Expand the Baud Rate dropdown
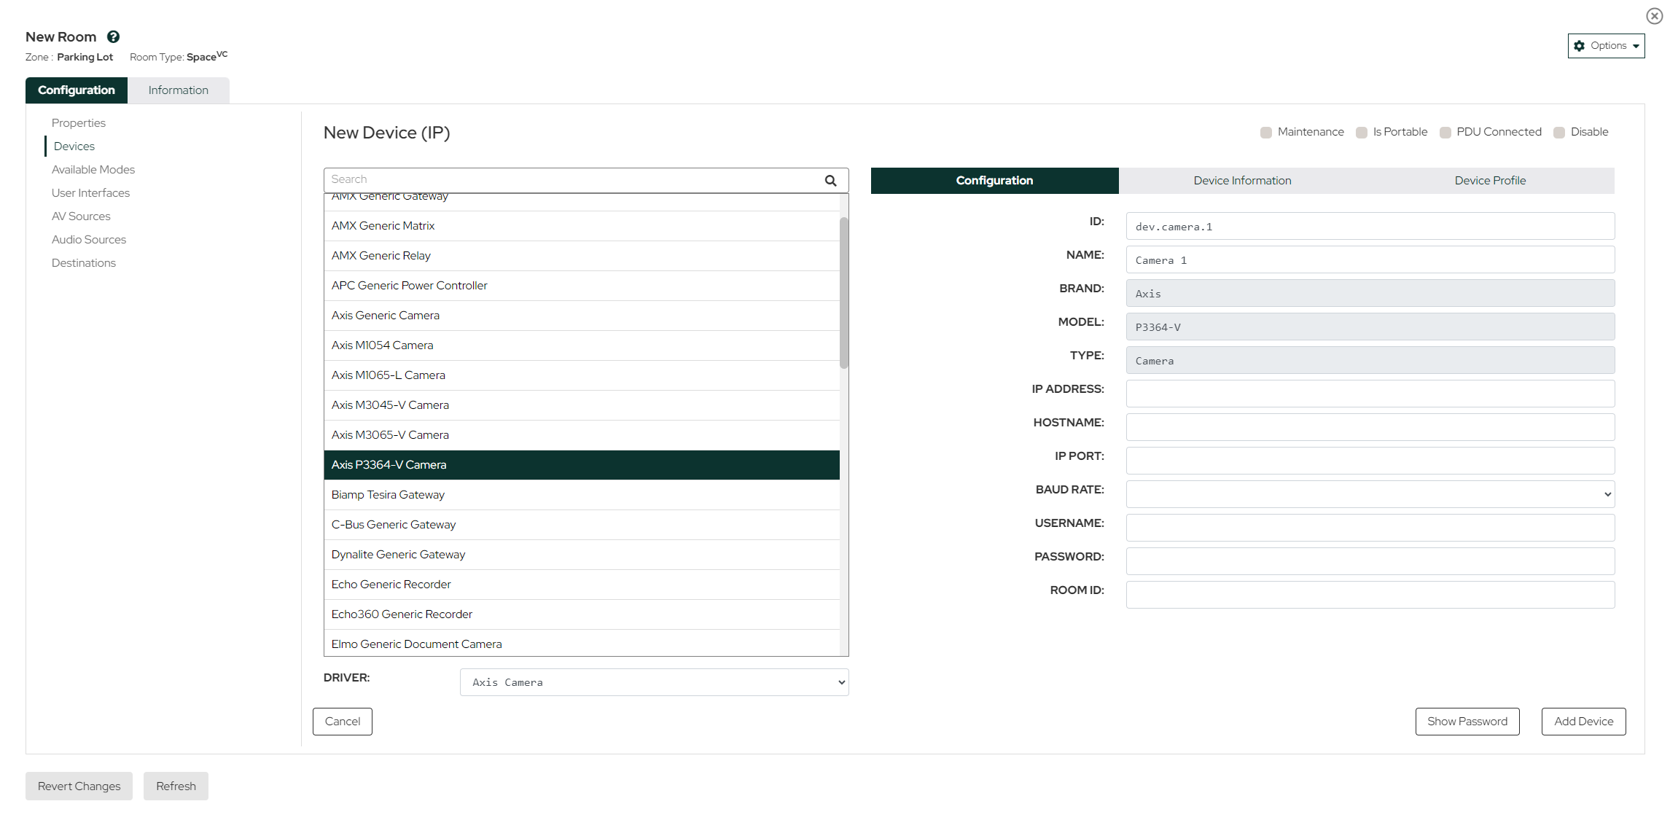This screenshot has height=820, width=1670. (1370, 494)
